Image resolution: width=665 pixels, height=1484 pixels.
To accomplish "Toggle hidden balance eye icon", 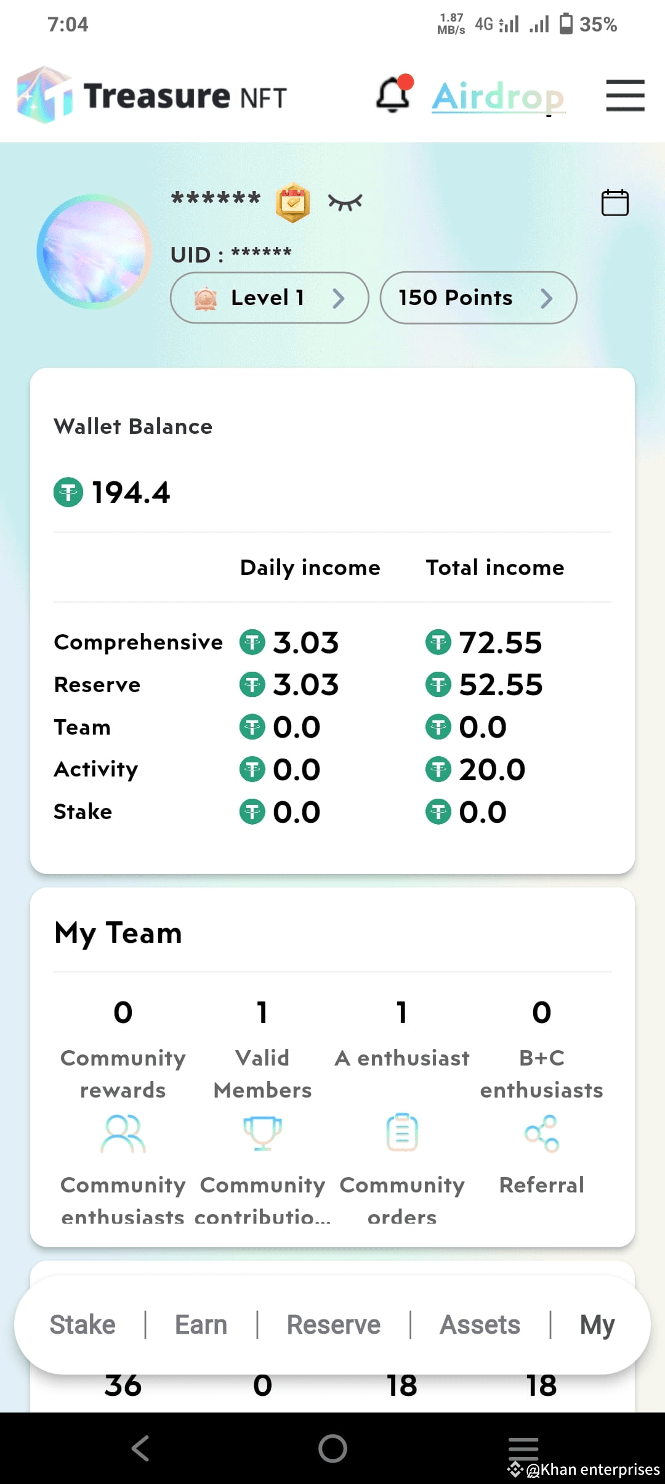I will tap(345, 202).
